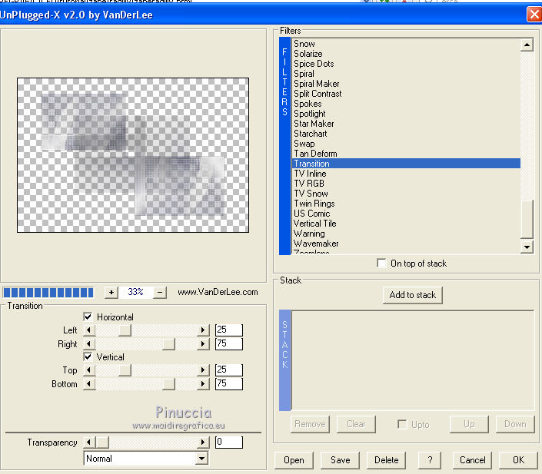Click the Clear button

point(356,424)
